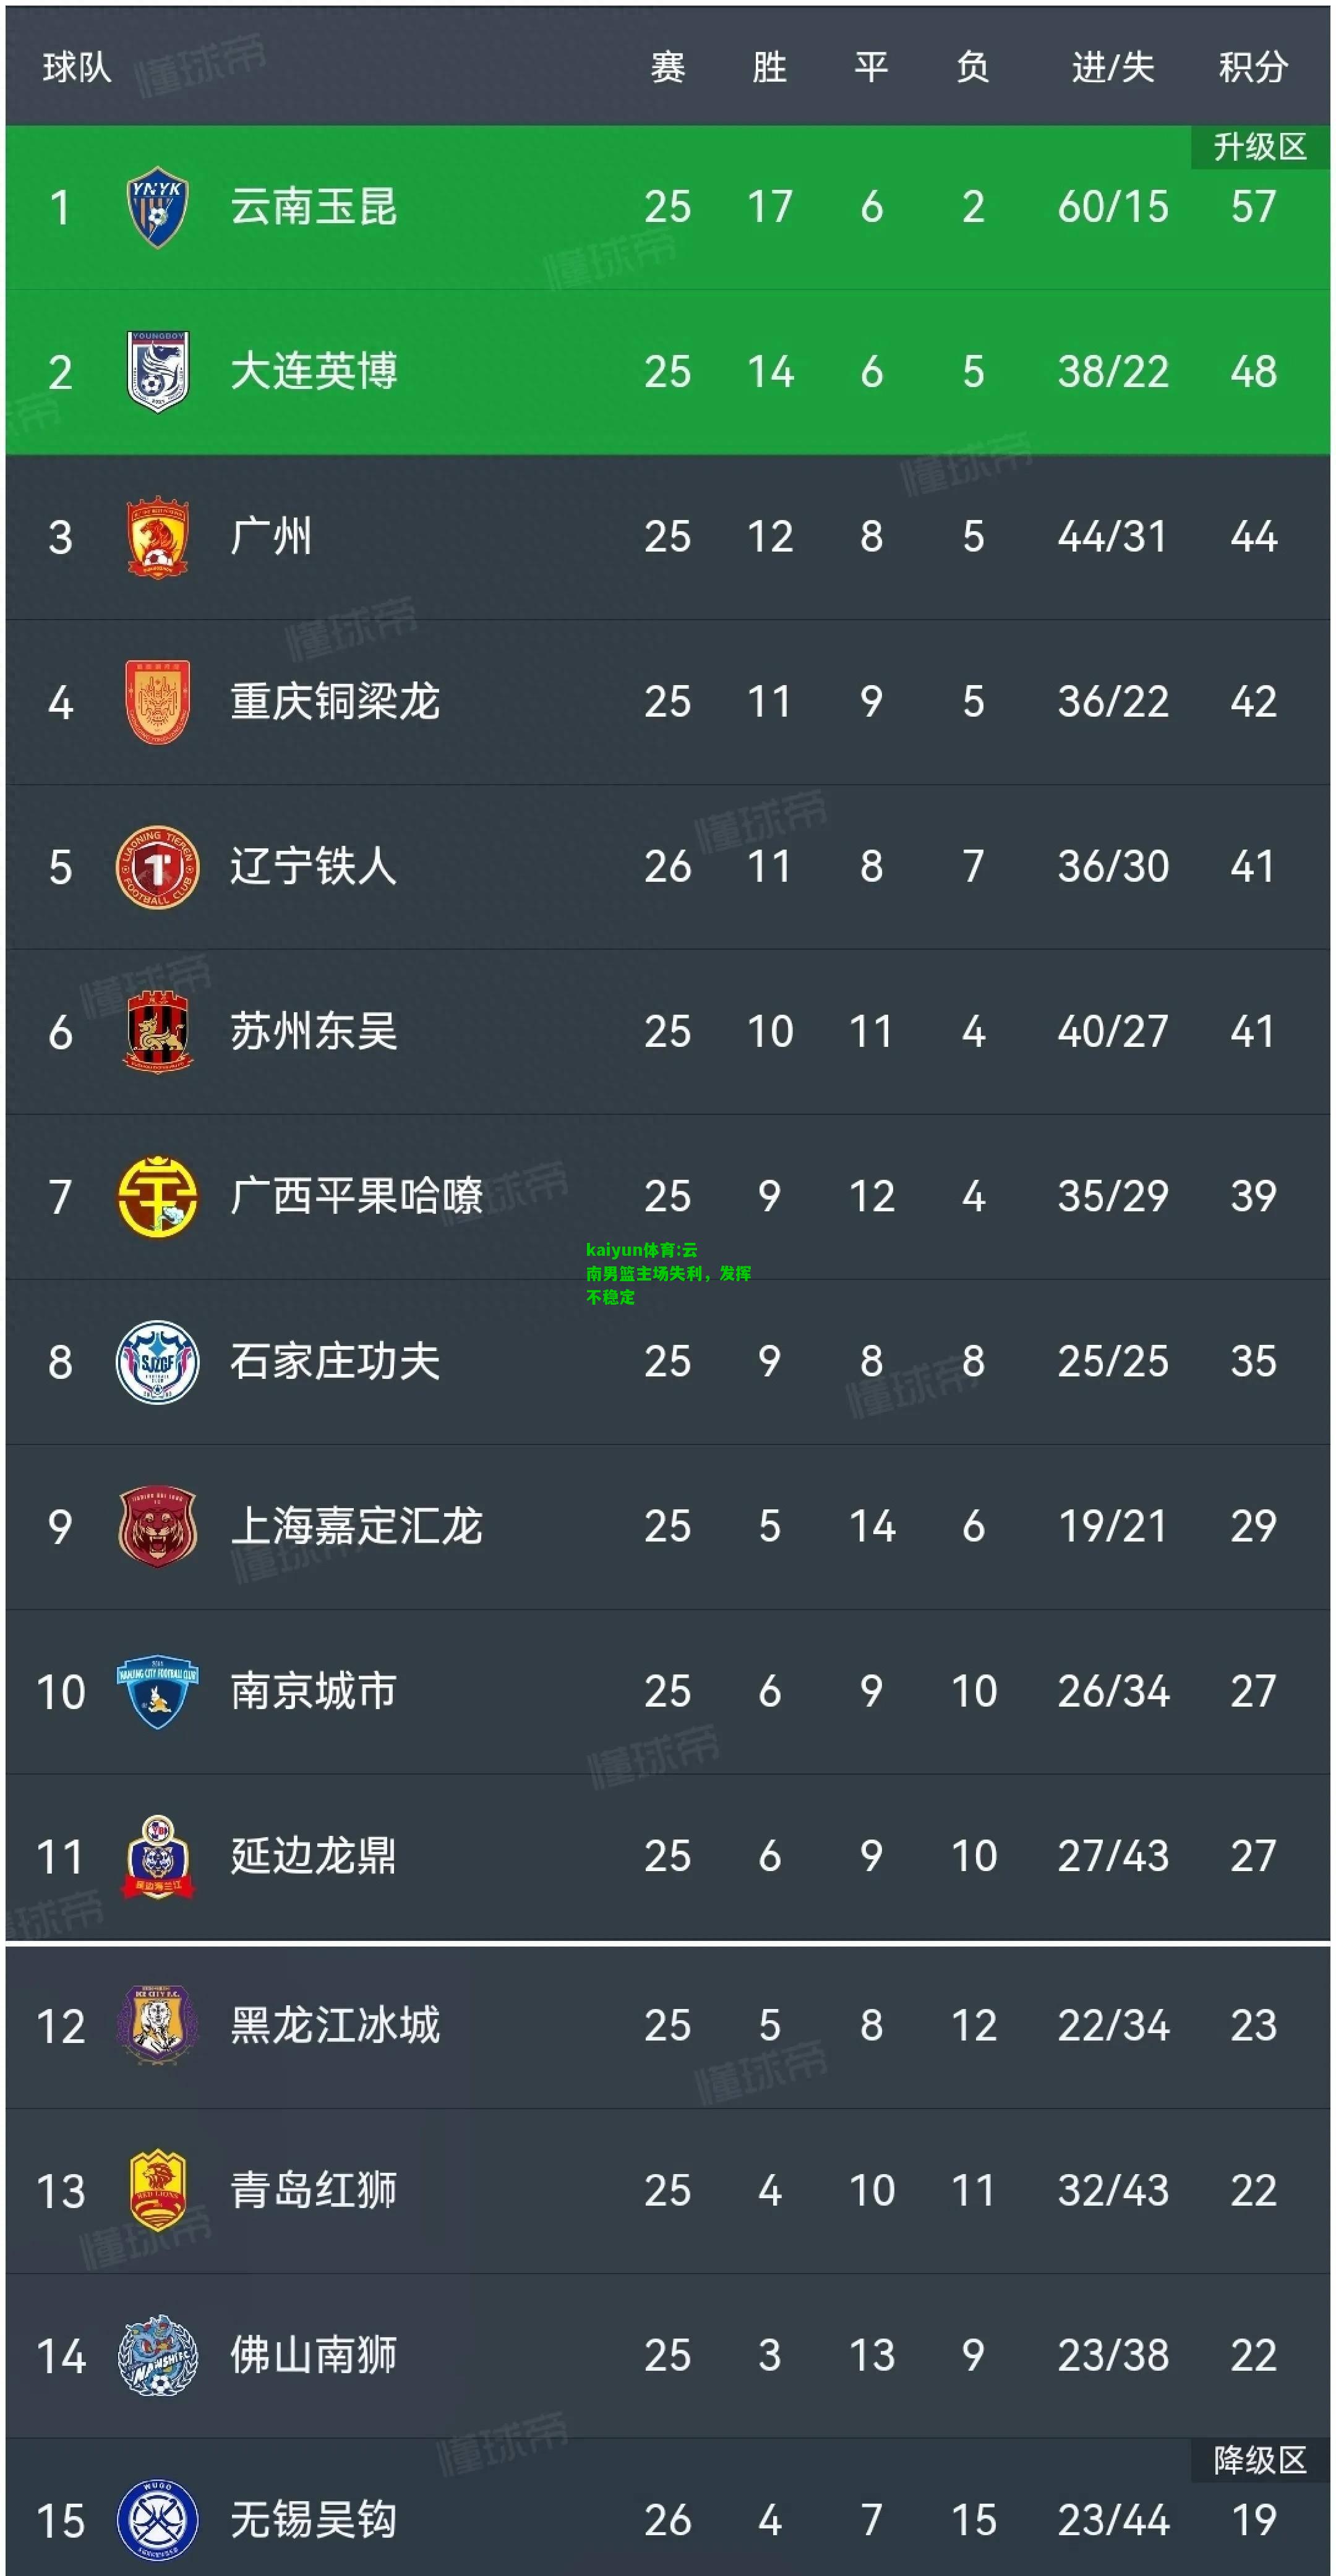Click the 南京城市 blue shield icon
The image size is (1336, 2576).
pyautogui.click(x=158, y=1691)
